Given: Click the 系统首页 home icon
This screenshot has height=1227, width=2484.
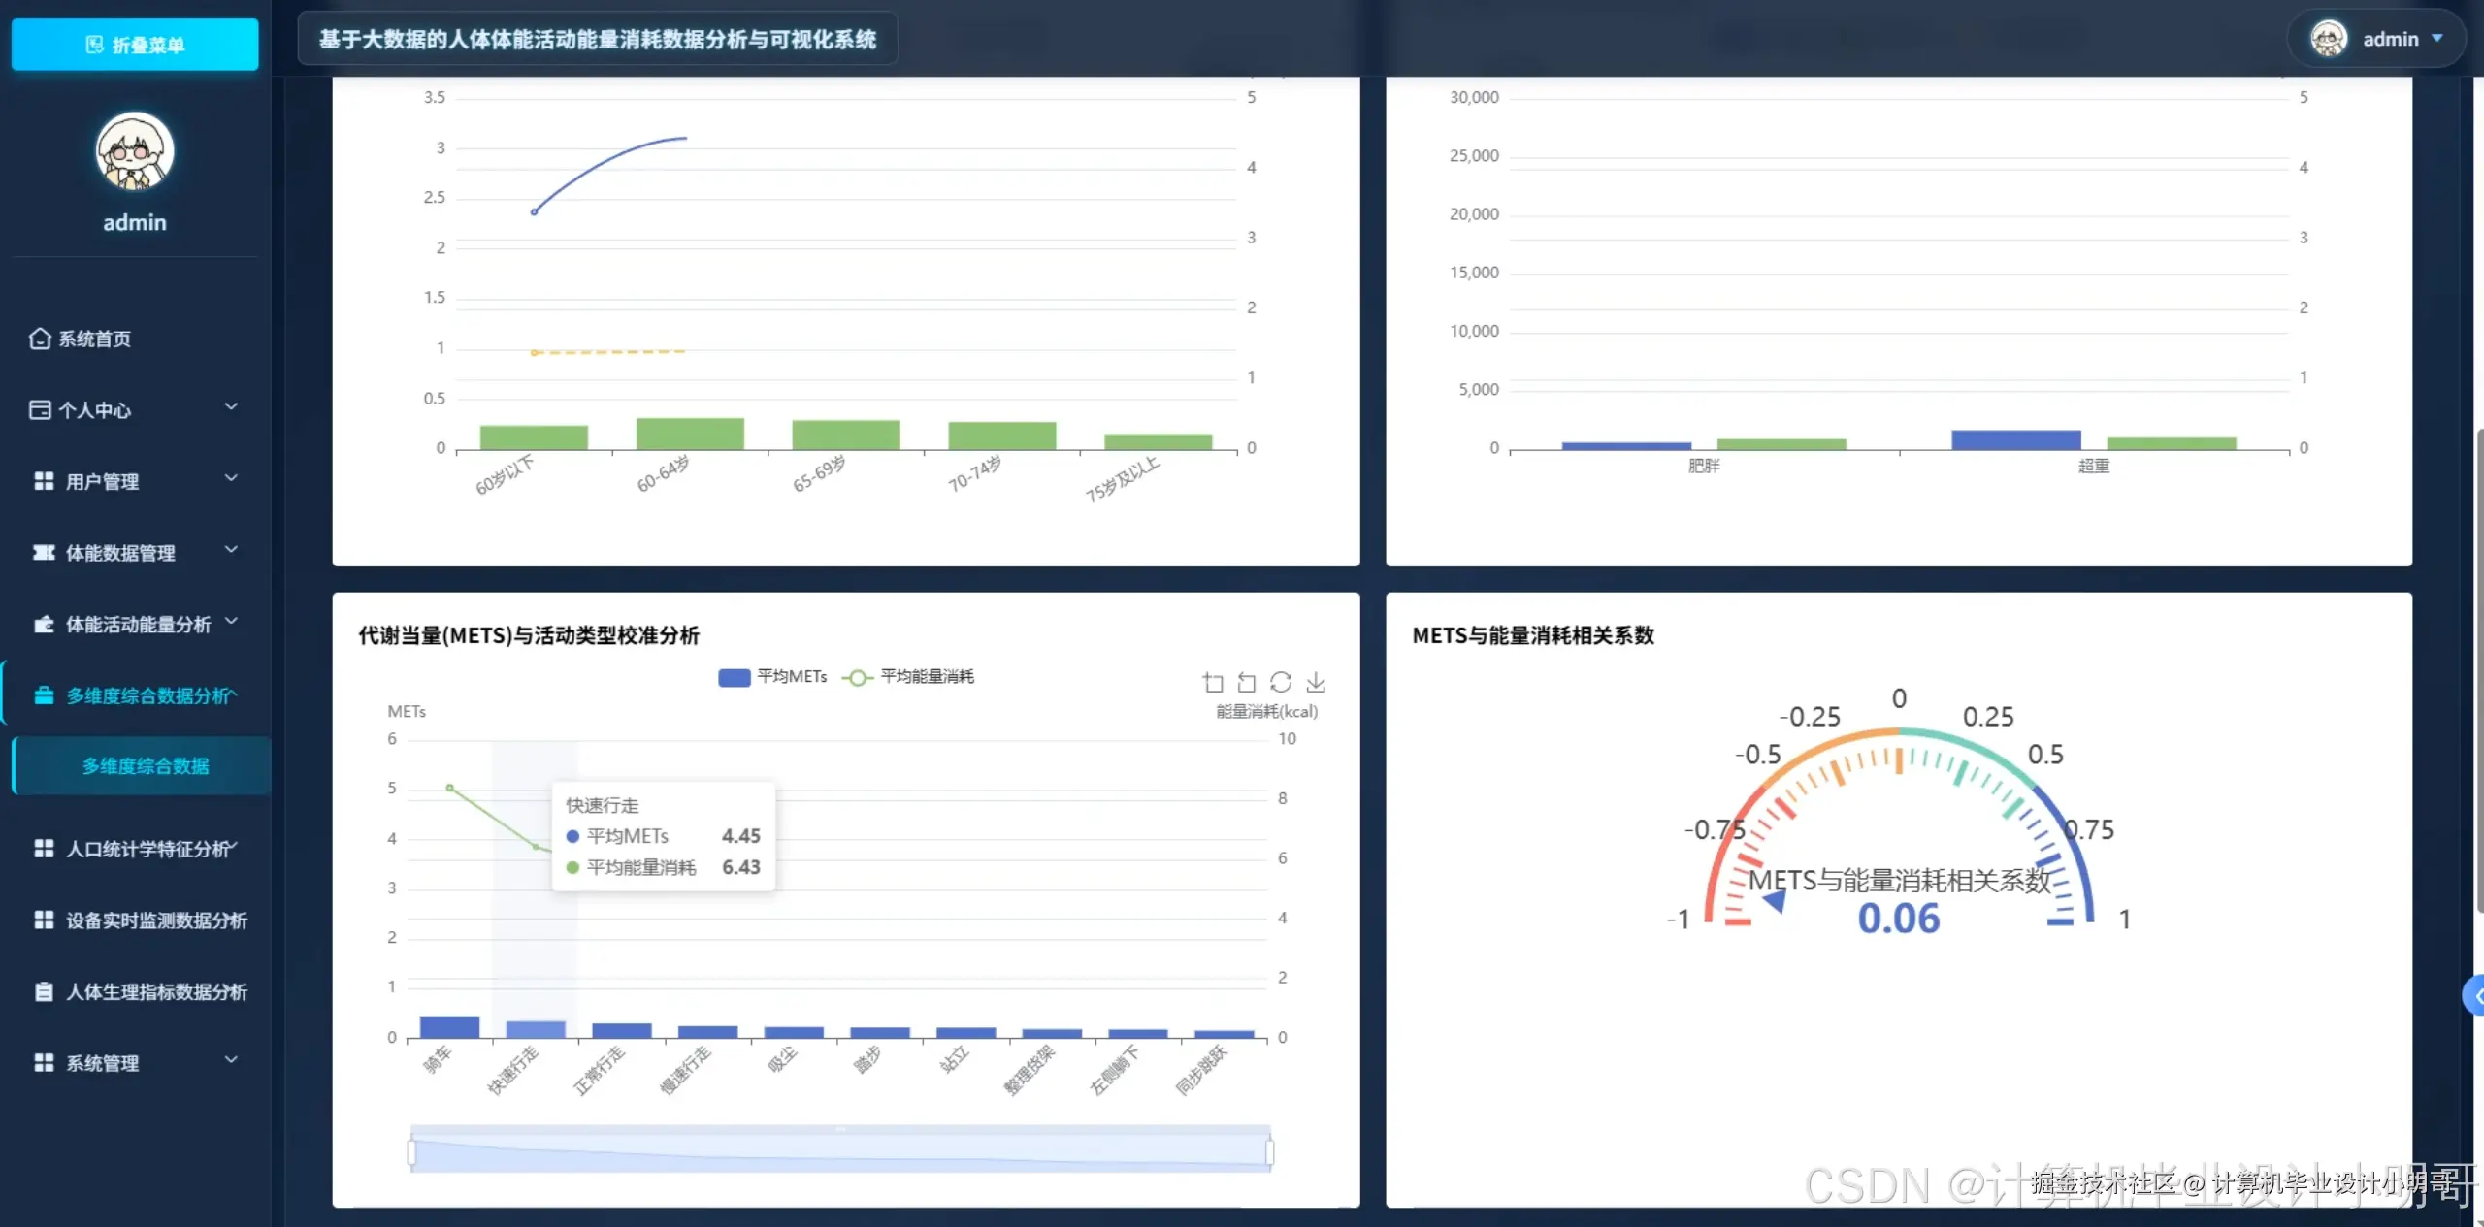Looking at the screenshot, I should tap(40, 339).
